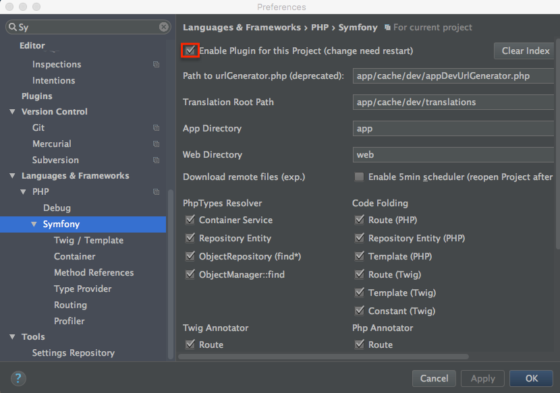Click project-level icon beside Inspections

156,65
